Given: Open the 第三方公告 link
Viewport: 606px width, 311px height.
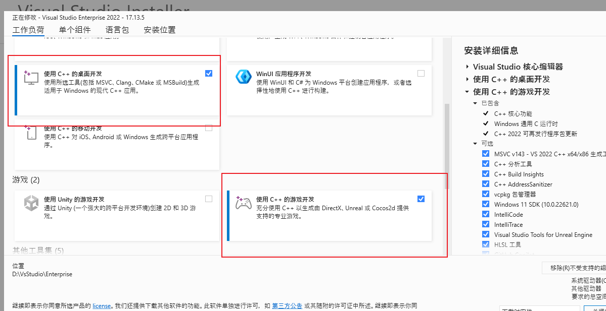Looking at the screenshot, I should (x=287, y=305).
